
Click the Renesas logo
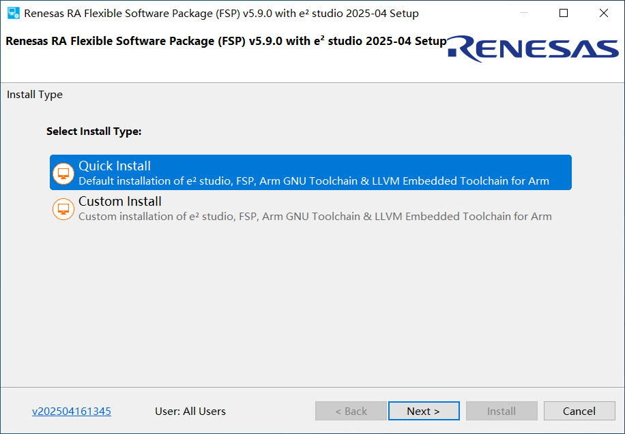[533, 49]
